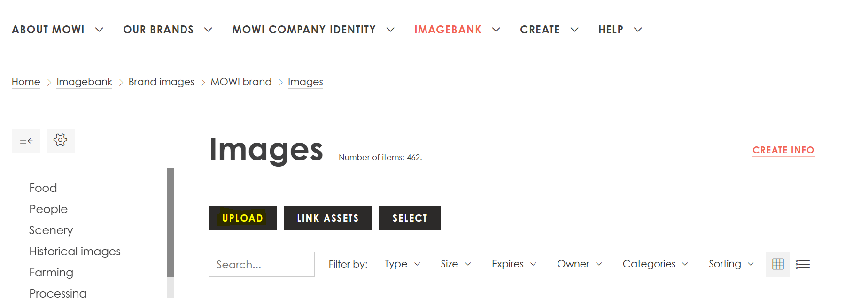The width and height of the screenshot is (845, 298).
Task: Open sidebar settings gear icon
Action: point(60,141)
